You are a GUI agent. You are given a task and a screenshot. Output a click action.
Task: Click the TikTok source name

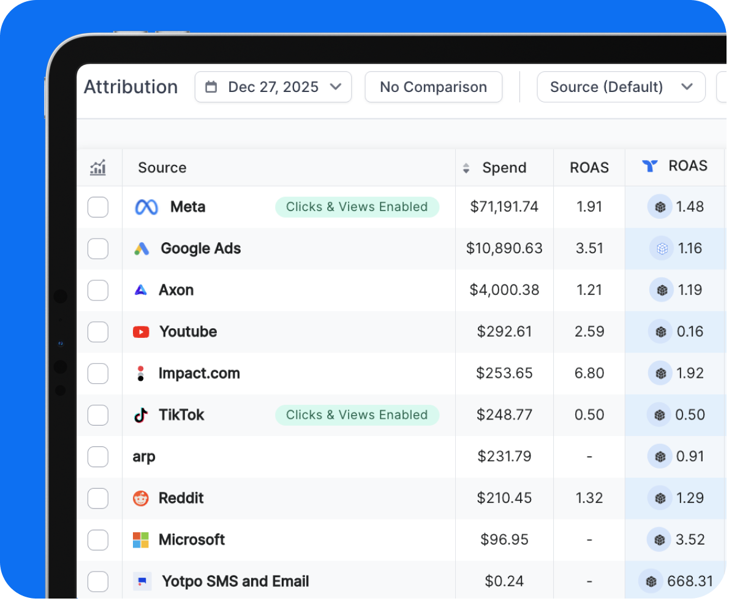pyautogui.click(x=181, y=415)
